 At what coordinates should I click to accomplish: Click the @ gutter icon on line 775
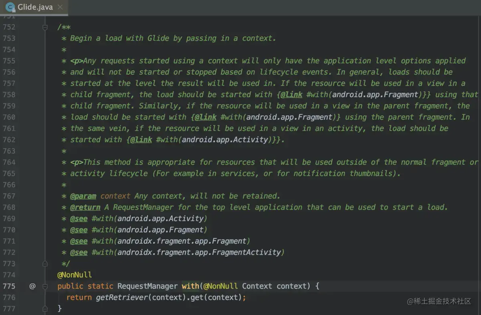click(32, 286)
